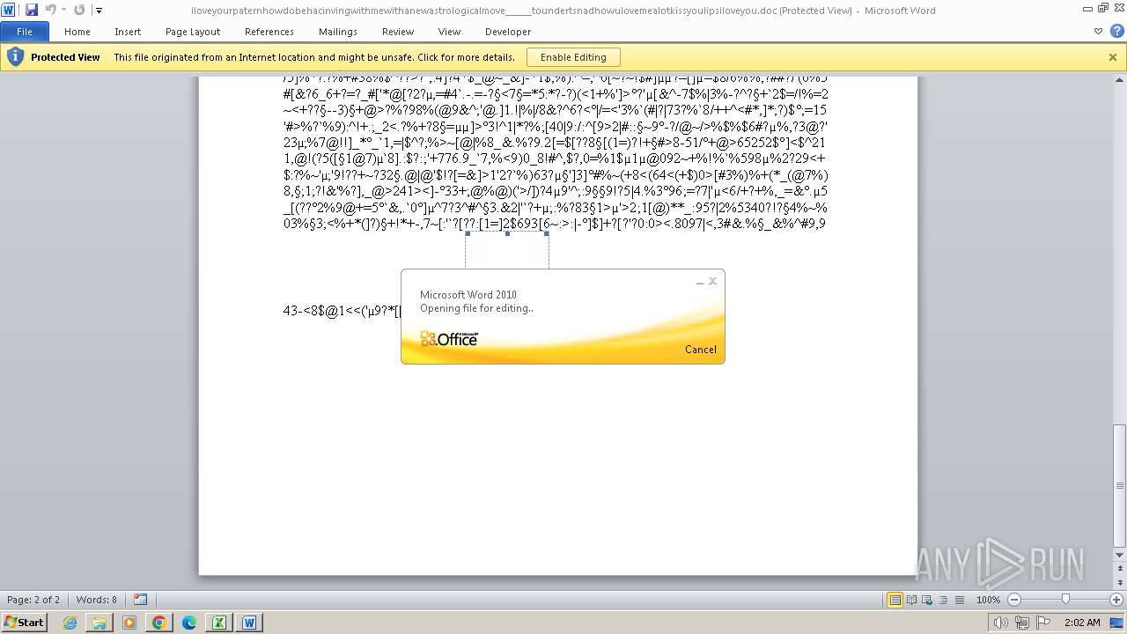Image resolution: width=1127 pixels, height=634 pixels.
Task: Switch to Print Layout view
Action: [895, 600]
